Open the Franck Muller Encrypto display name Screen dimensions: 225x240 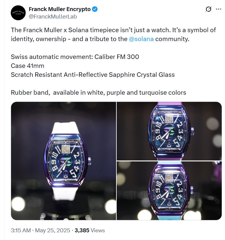60,9
